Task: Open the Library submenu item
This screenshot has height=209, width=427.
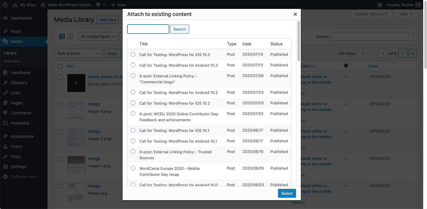Action: click(x=10, y=53)
